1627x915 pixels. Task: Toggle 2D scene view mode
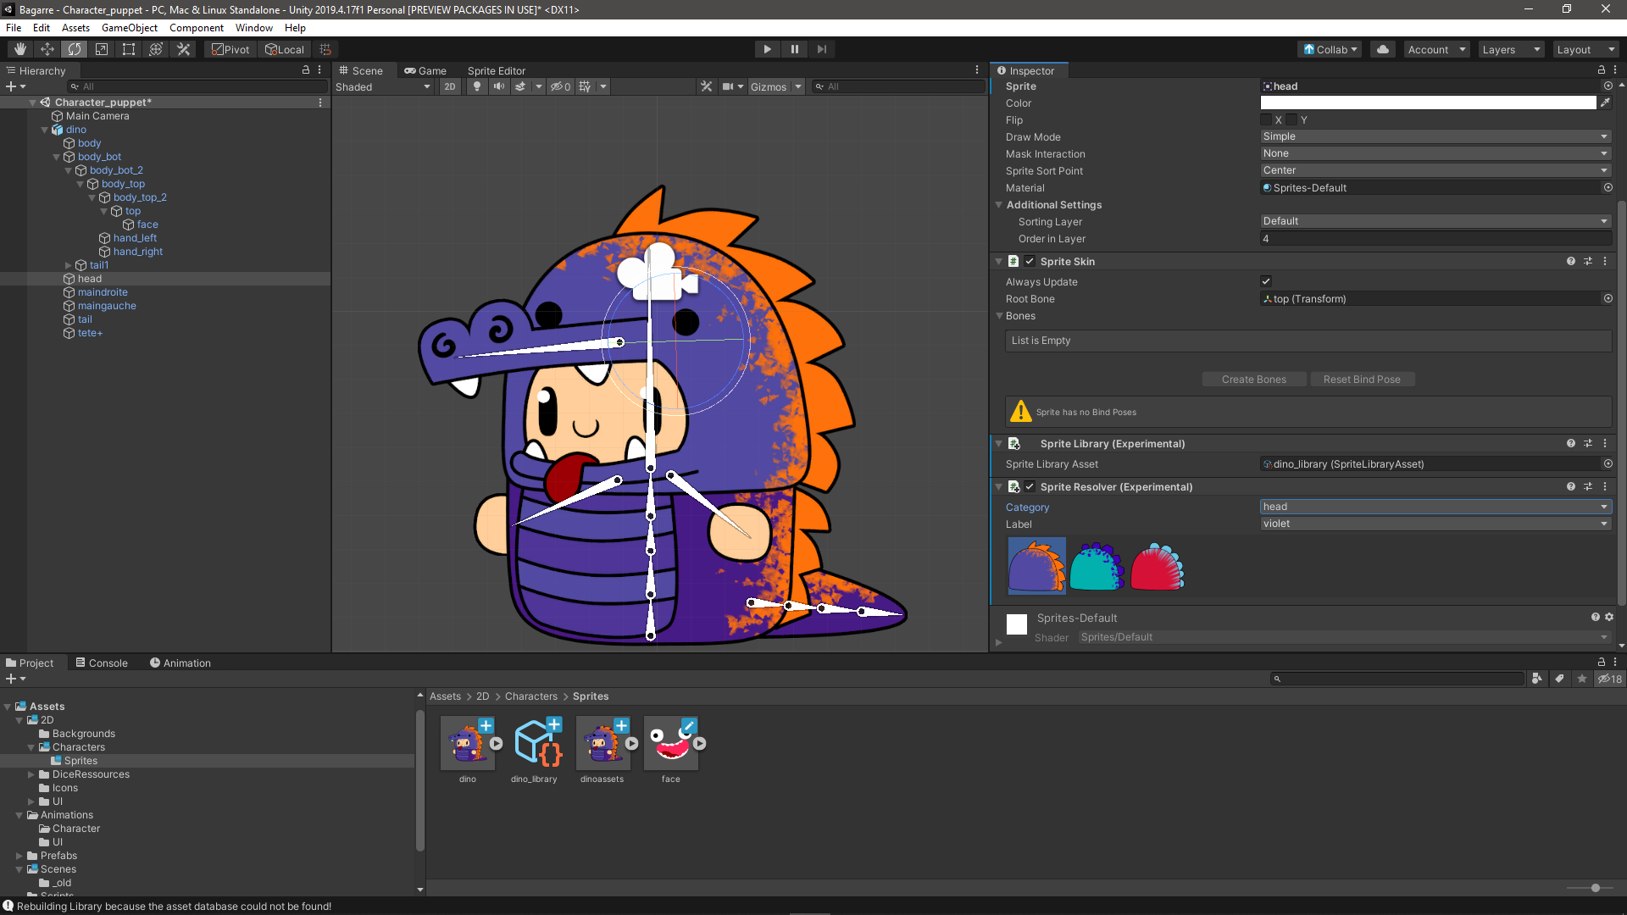(x=450, y=86)
